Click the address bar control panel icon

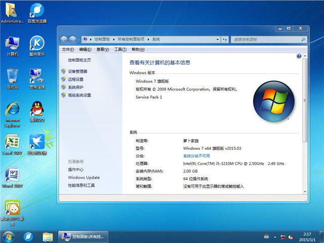pyautogui.click(x=85, y=39)
